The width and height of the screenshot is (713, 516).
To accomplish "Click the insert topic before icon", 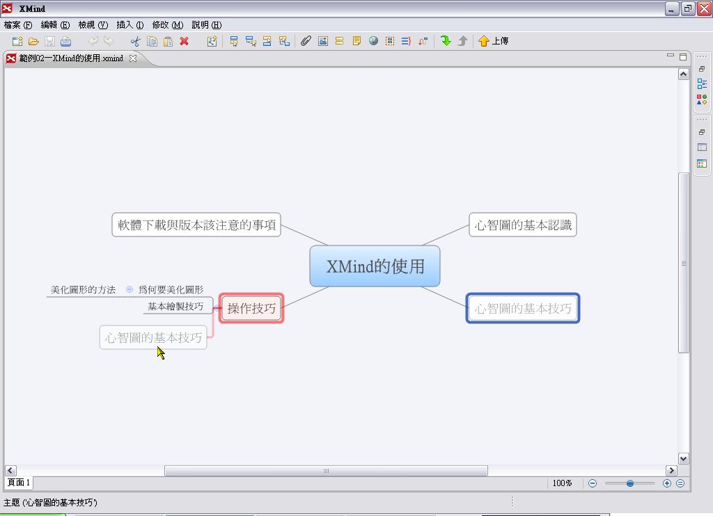I will click(x=267, y=41).
